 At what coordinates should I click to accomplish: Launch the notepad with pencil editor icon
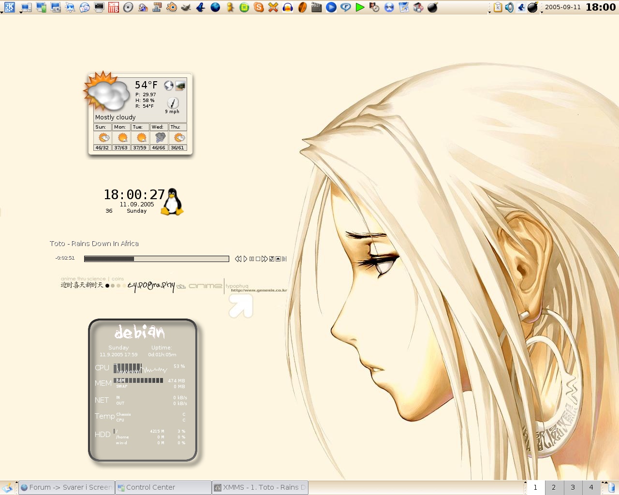tap(404, 7)
